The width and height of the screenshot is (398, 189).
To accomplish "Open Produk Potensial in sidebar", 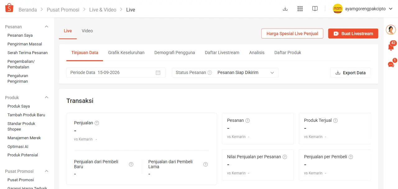I will pyautogui.click(x=23, y=155).
